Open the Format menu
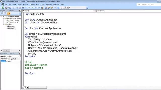 tap(26, 5)
